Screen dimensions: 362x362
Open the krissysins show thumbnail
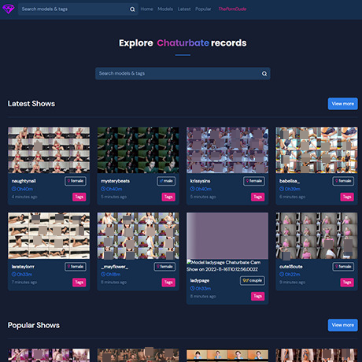[x=227, y=150]
